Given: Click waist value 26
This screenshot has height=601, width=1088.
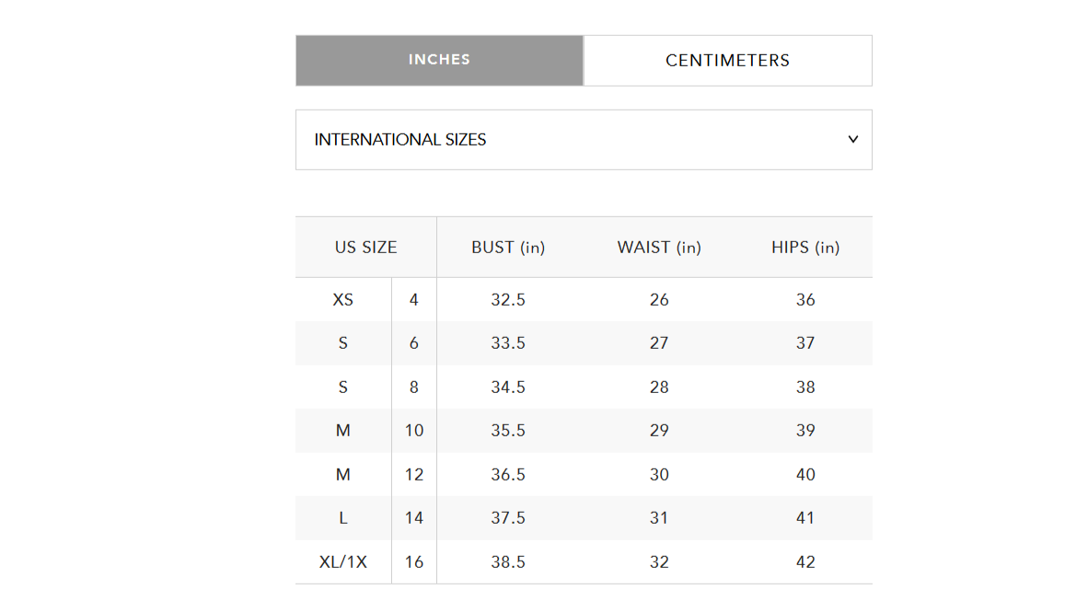Looking at the screenshot, I should [x=659, y=300].
